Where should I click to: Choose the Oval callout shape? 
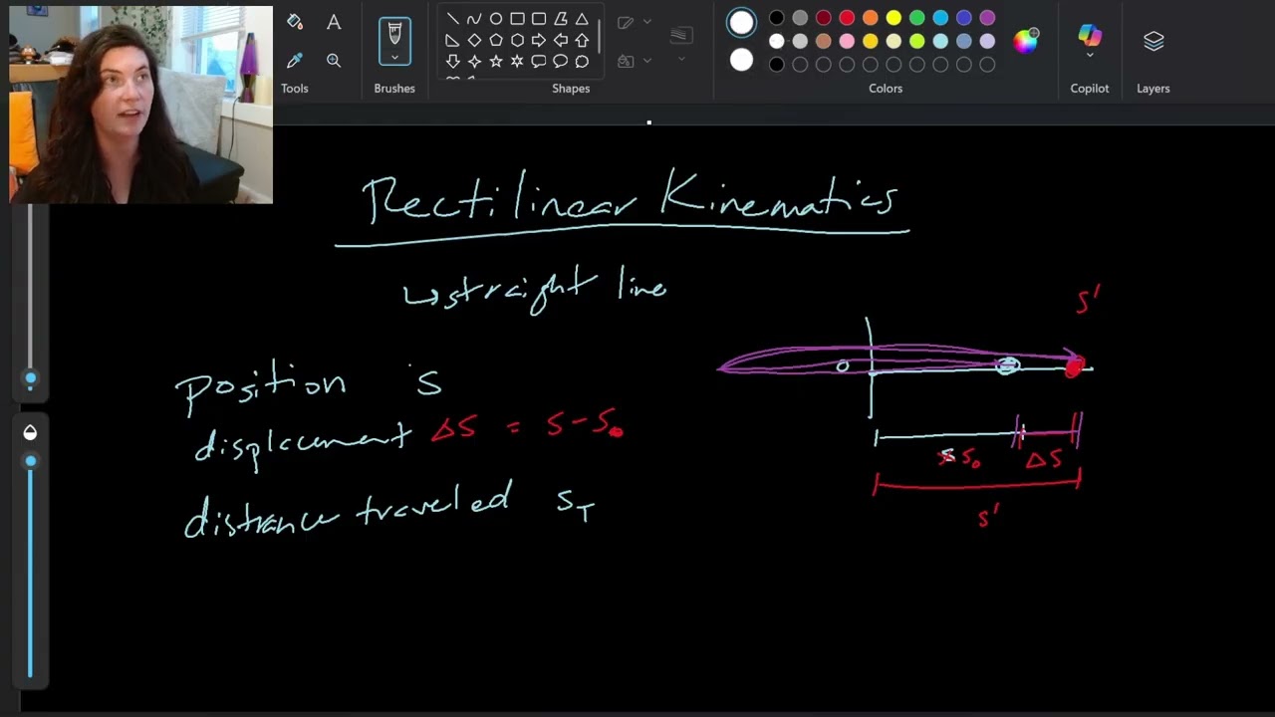point(560,62)
